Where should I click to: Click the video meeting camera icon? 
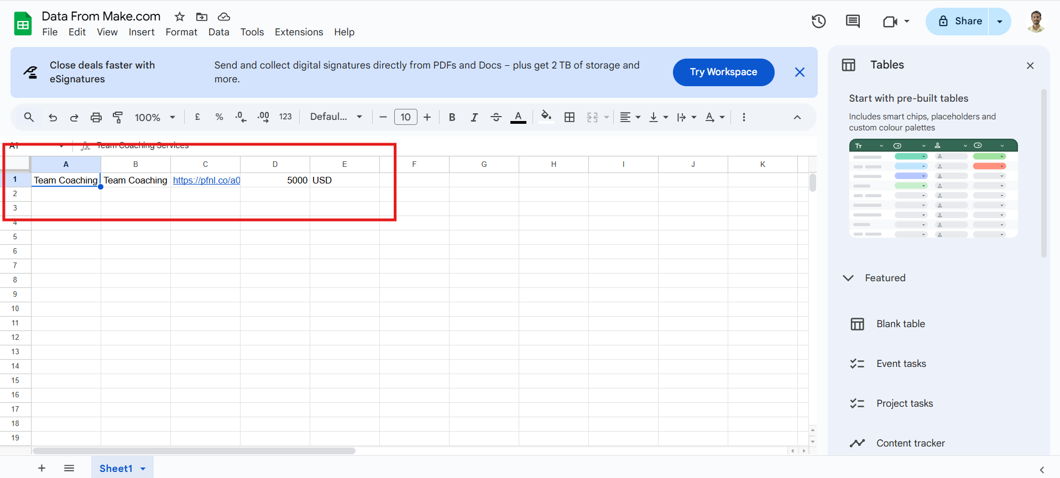pyautogui.click(x=890, y=22)
